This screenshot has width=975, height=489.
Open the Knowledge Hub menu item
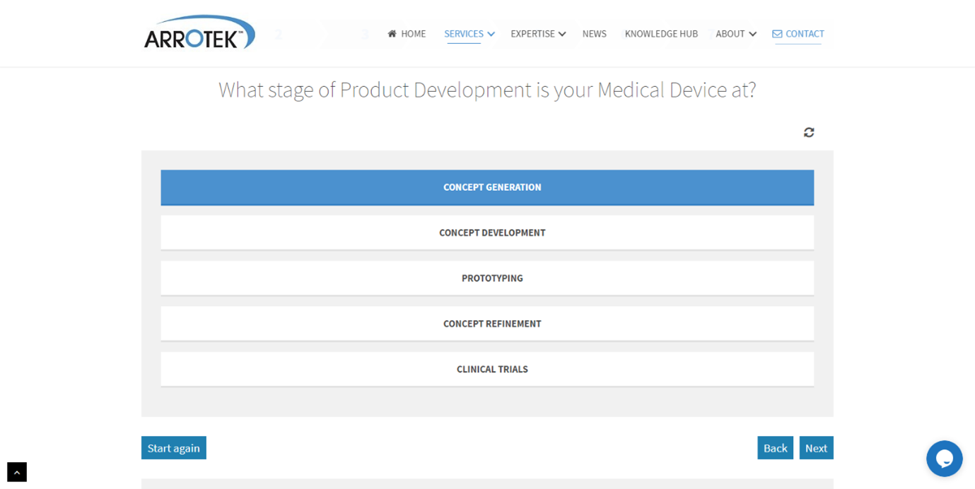tap(661, 34)
